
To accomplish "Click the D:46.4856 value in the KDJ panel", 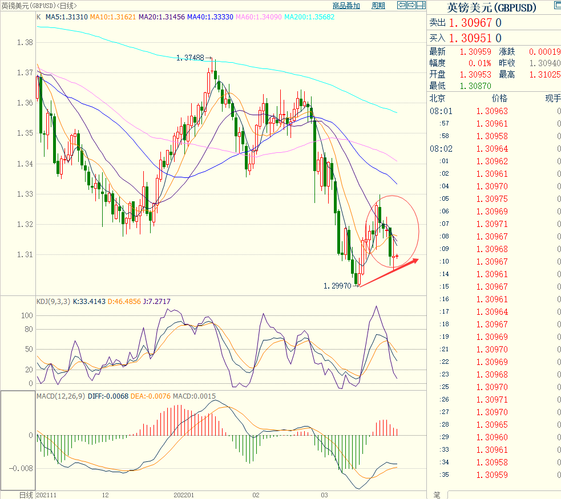I will (x=124, y=301).
